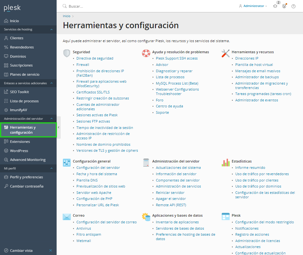Click the SEO Toolkit chart icon

pos(6,92)
